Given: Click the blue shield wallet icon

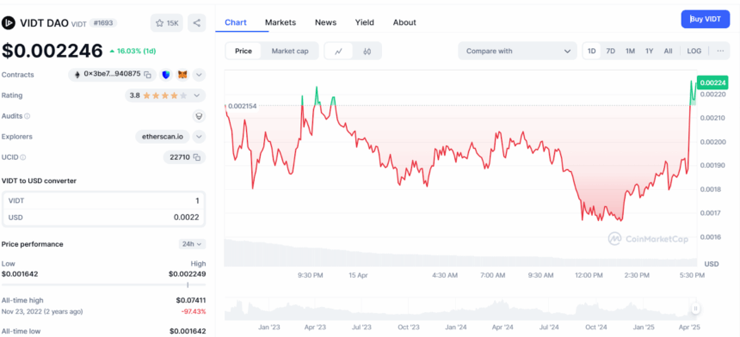Looking at the screenshot, I should point(166,75).
